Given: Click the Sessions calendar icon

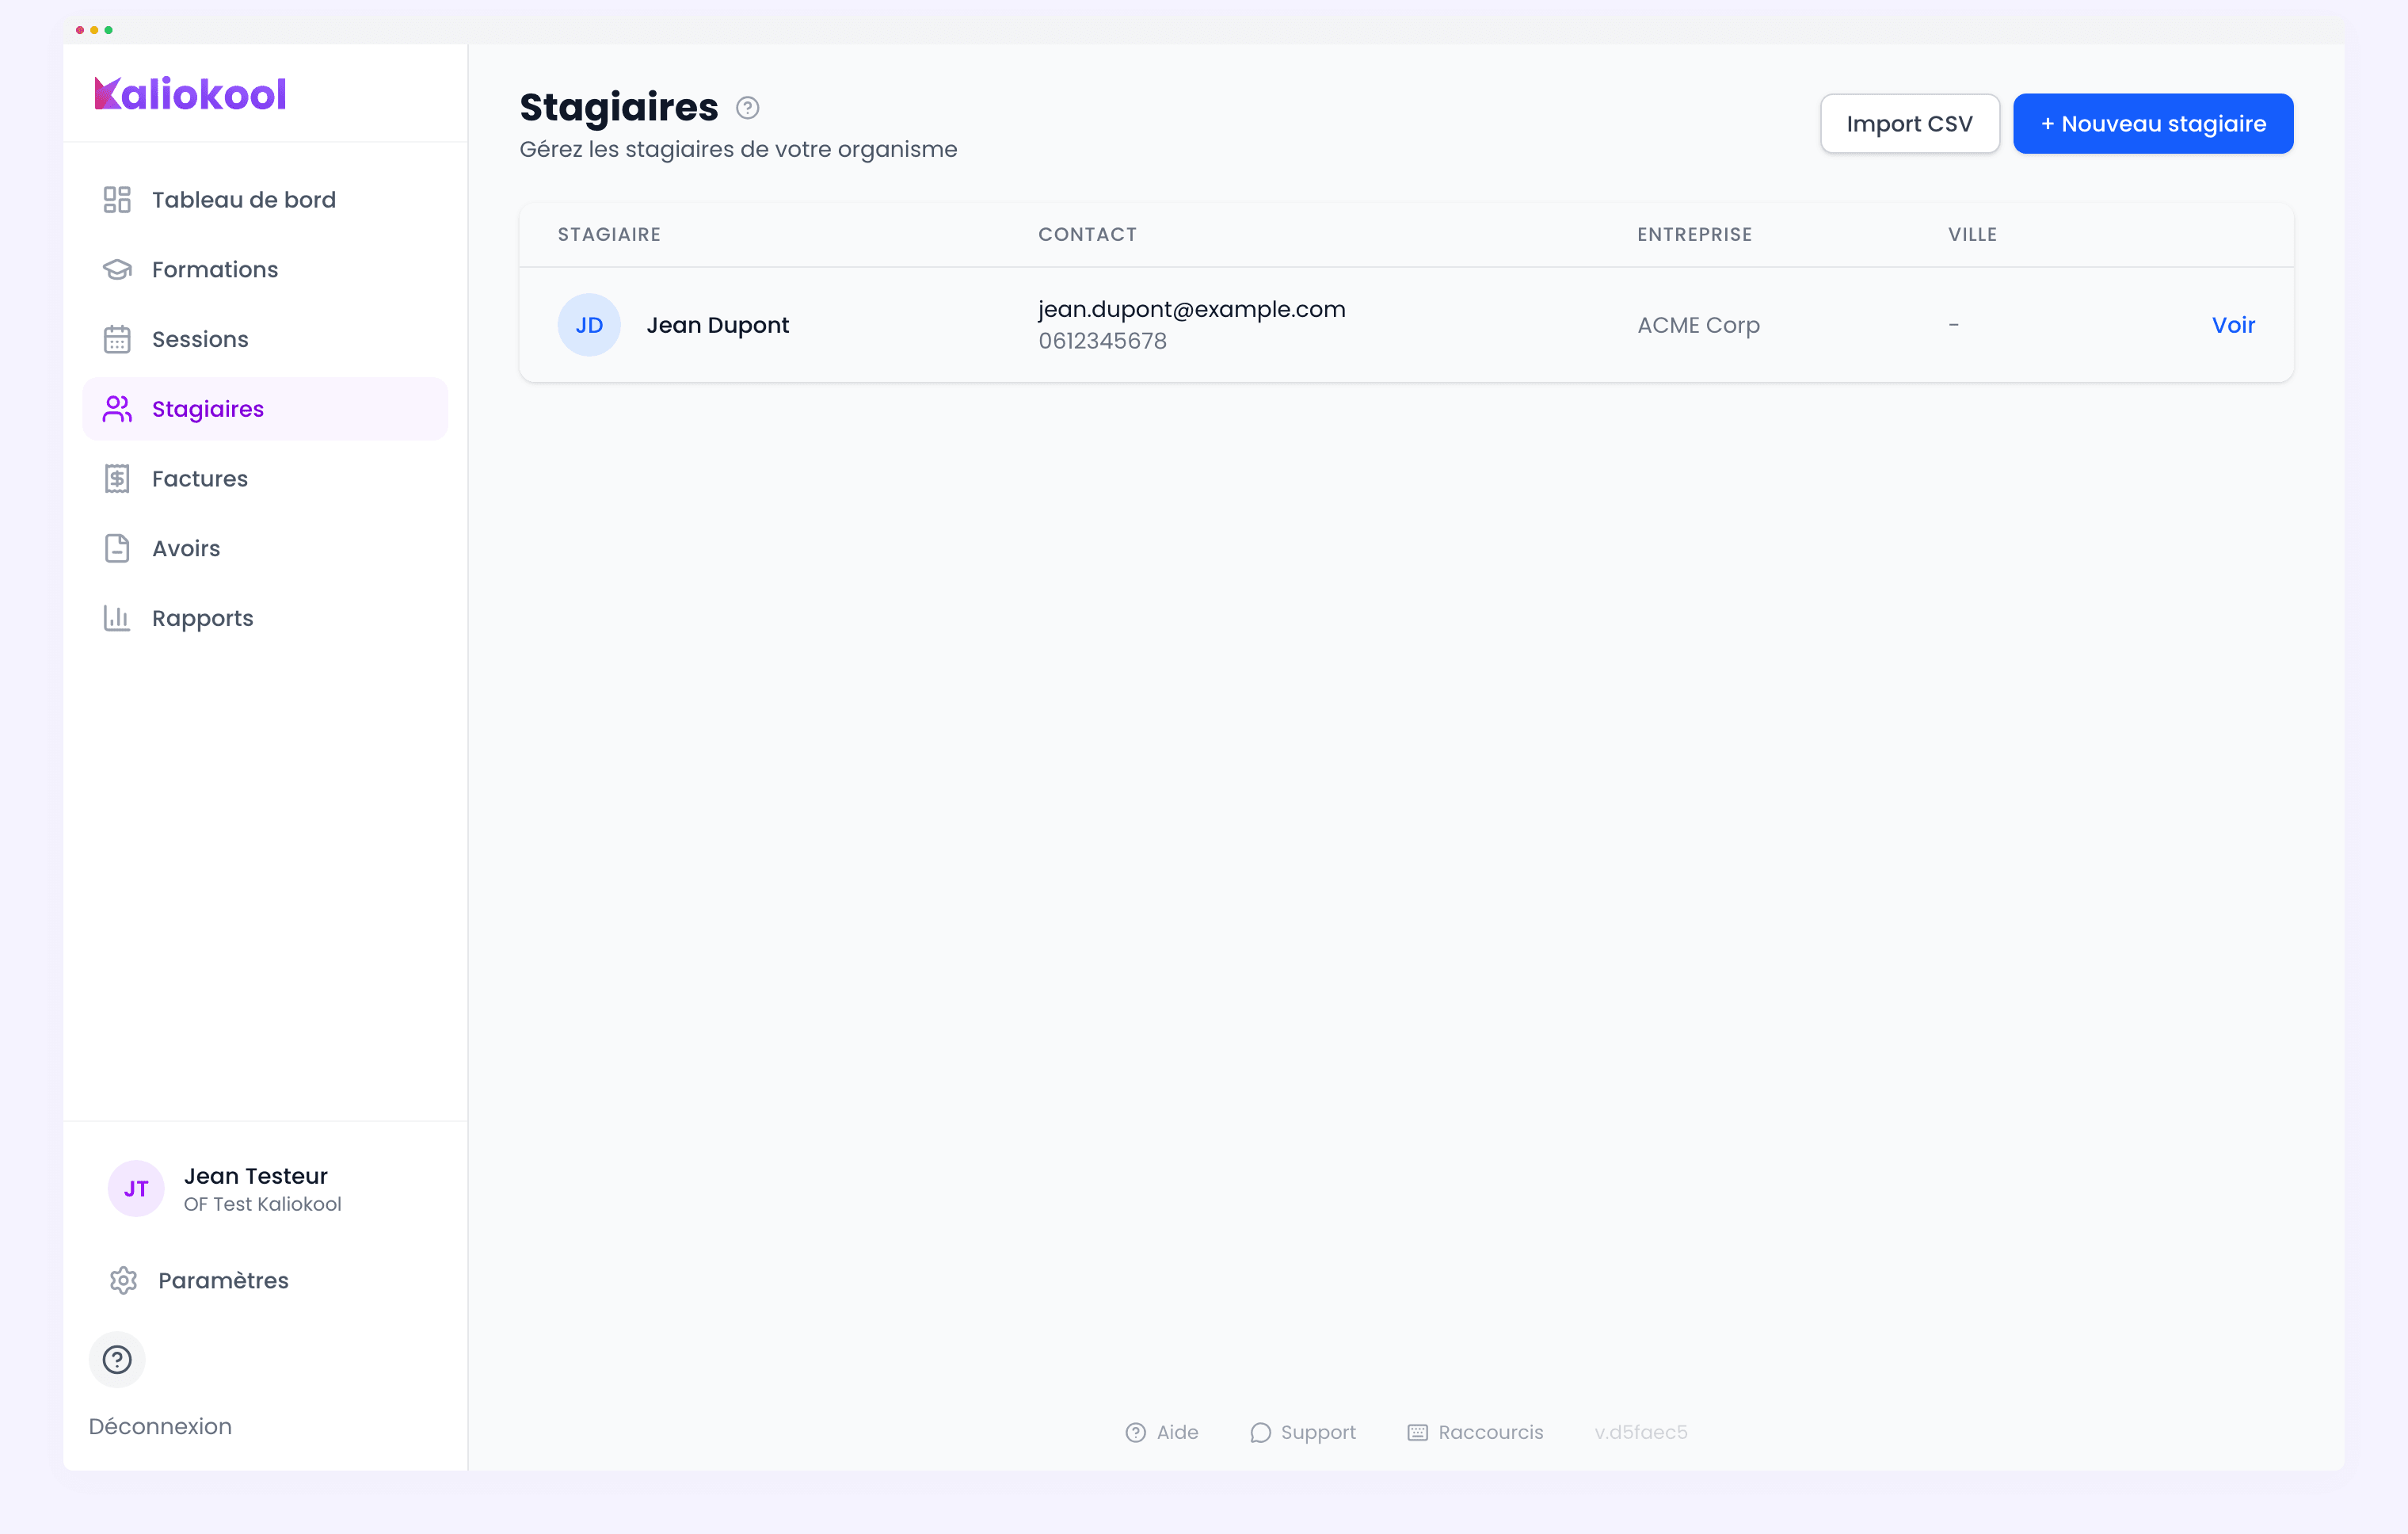Looking at the screenshot, I should pos(117,340).
